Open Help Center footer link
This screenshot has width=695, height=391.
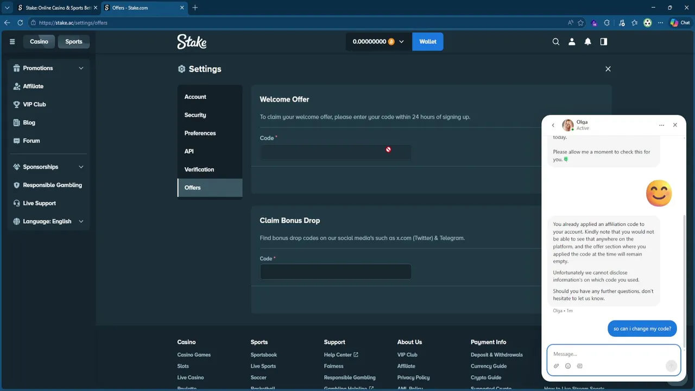click(x=341, y=355)
